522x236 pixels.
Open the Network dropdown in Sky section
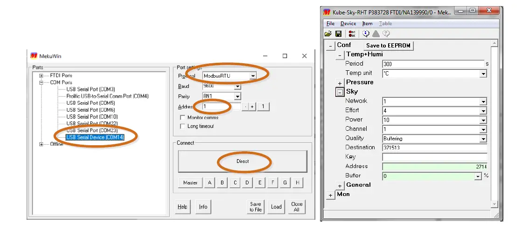pyautogui.click(x=483, y=101)
